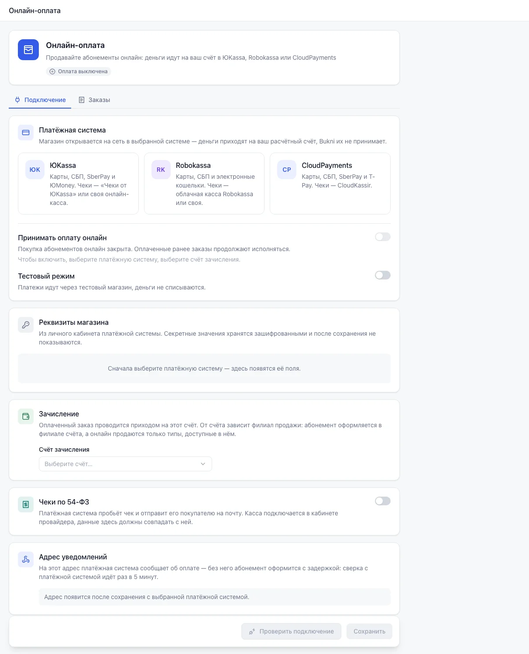Image resolution: width=529 pixels, height=654 pixels.
Task: Click the notification address placeholder field
Action: coord(215,597)
